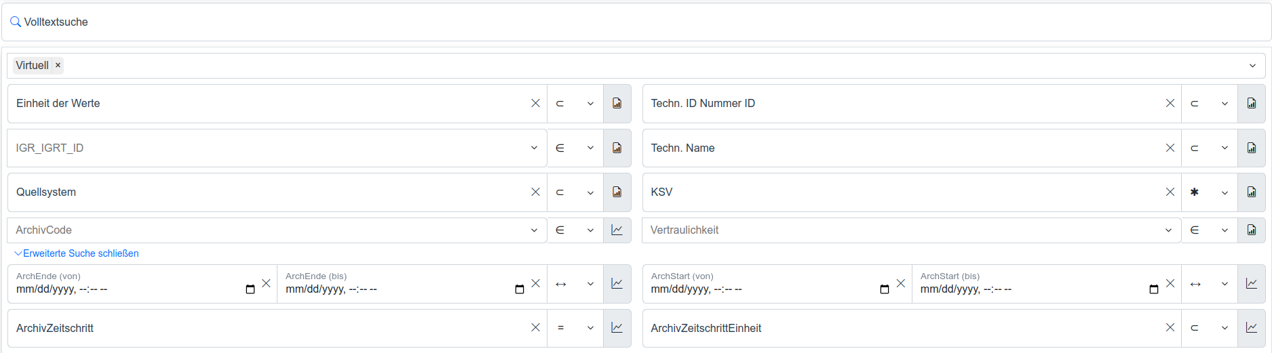Image resolution: width=1272 pixels, height=353 pixels.
Task: Click into the Volltextsuche search field
Action: (611, 22)
